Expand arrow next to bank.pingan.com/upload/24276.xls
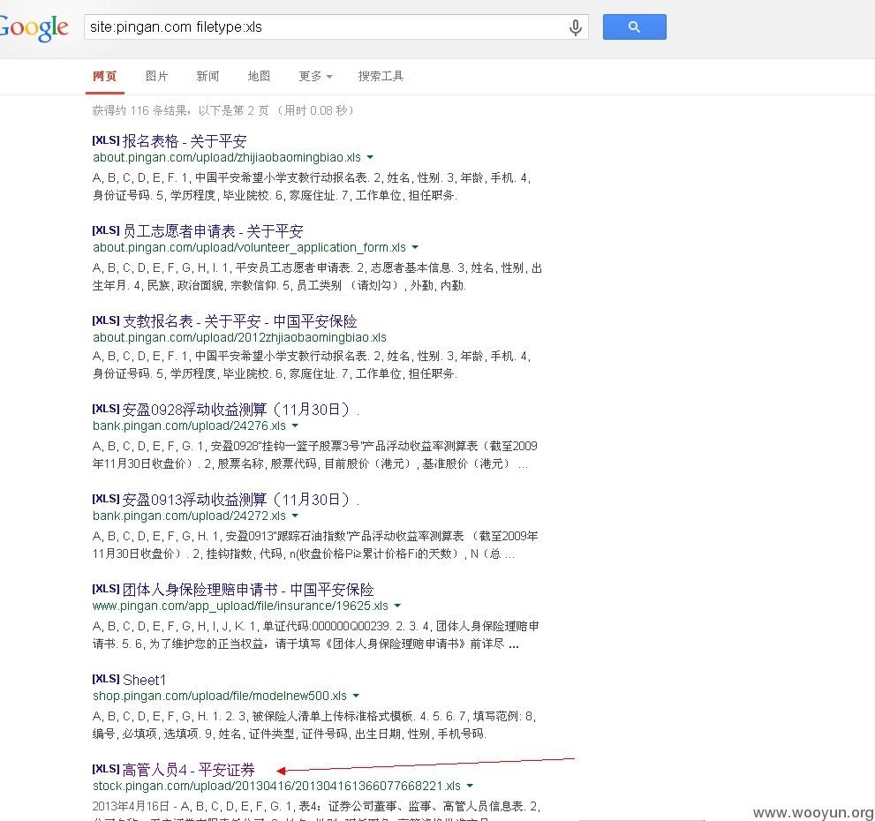 tap(295, 426)
